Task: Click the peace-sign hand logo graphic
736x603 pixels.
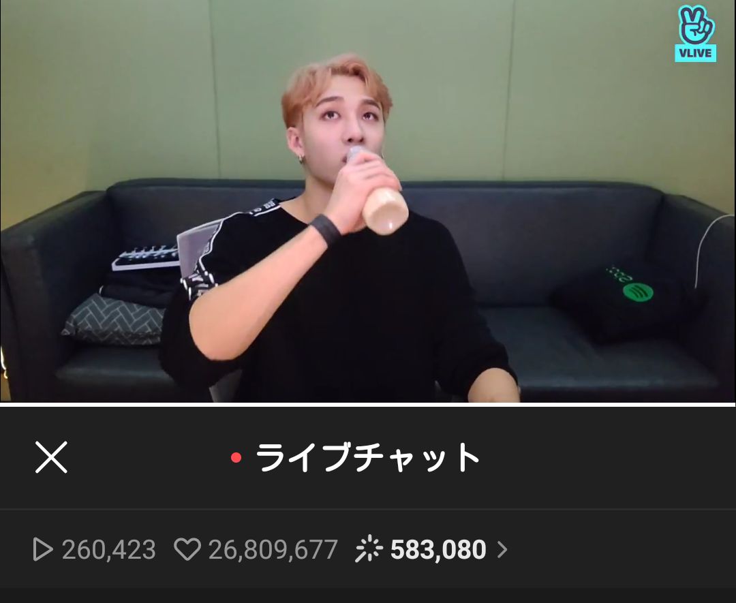Action: [696, 25]
